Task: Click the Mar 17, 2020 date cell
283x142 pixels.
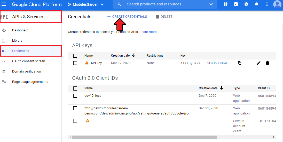Action: 121,63
